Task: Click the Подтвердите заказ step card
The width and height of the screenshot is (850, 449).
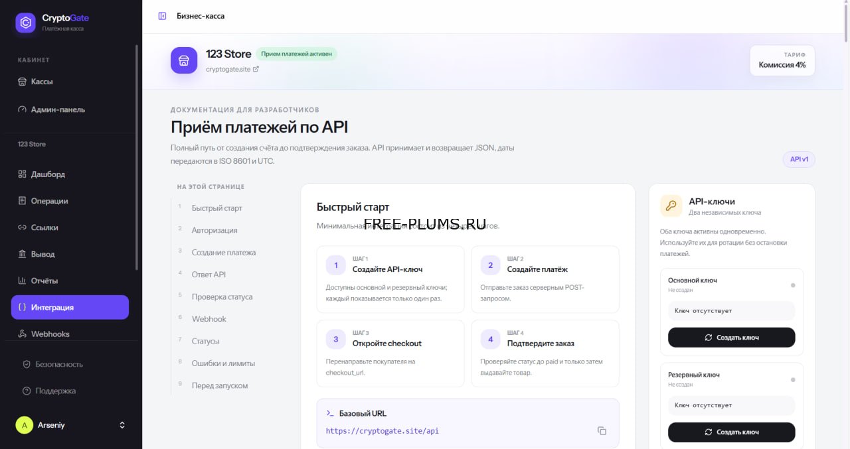Action: coord(545,353)
